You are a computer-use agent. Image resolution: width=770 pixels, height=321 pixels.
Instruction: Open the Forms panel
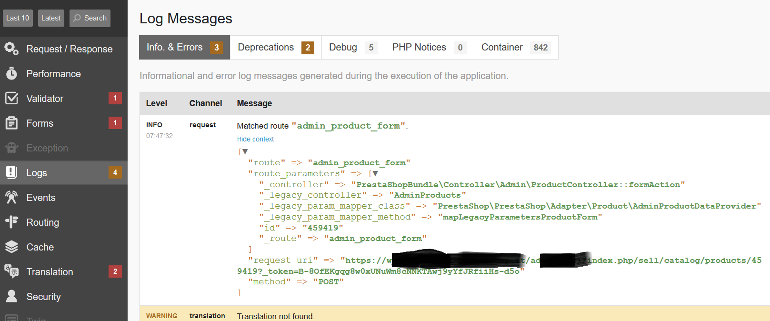click(64, 123)
